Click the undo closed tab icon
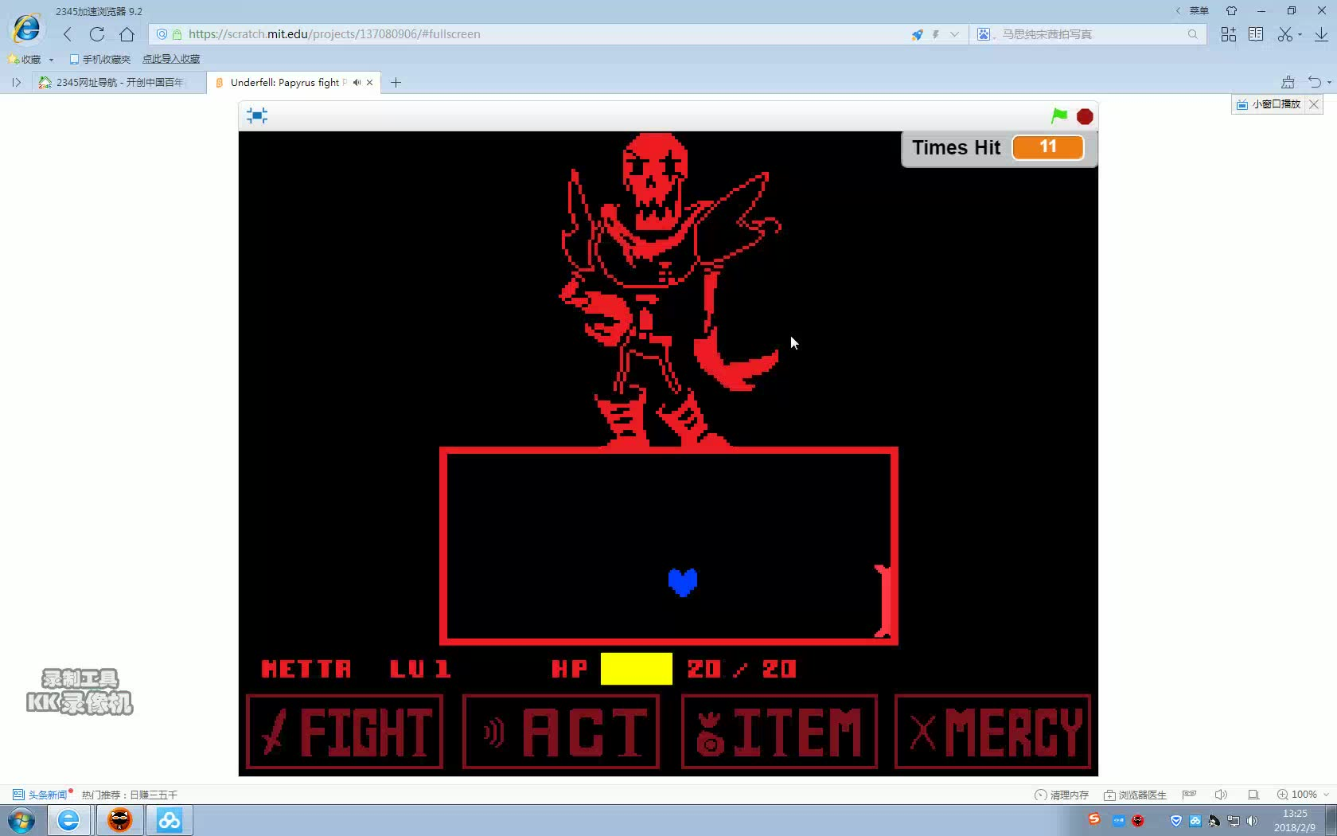The height and width of the screenshot is (836, 1337). coord(1314,82)
